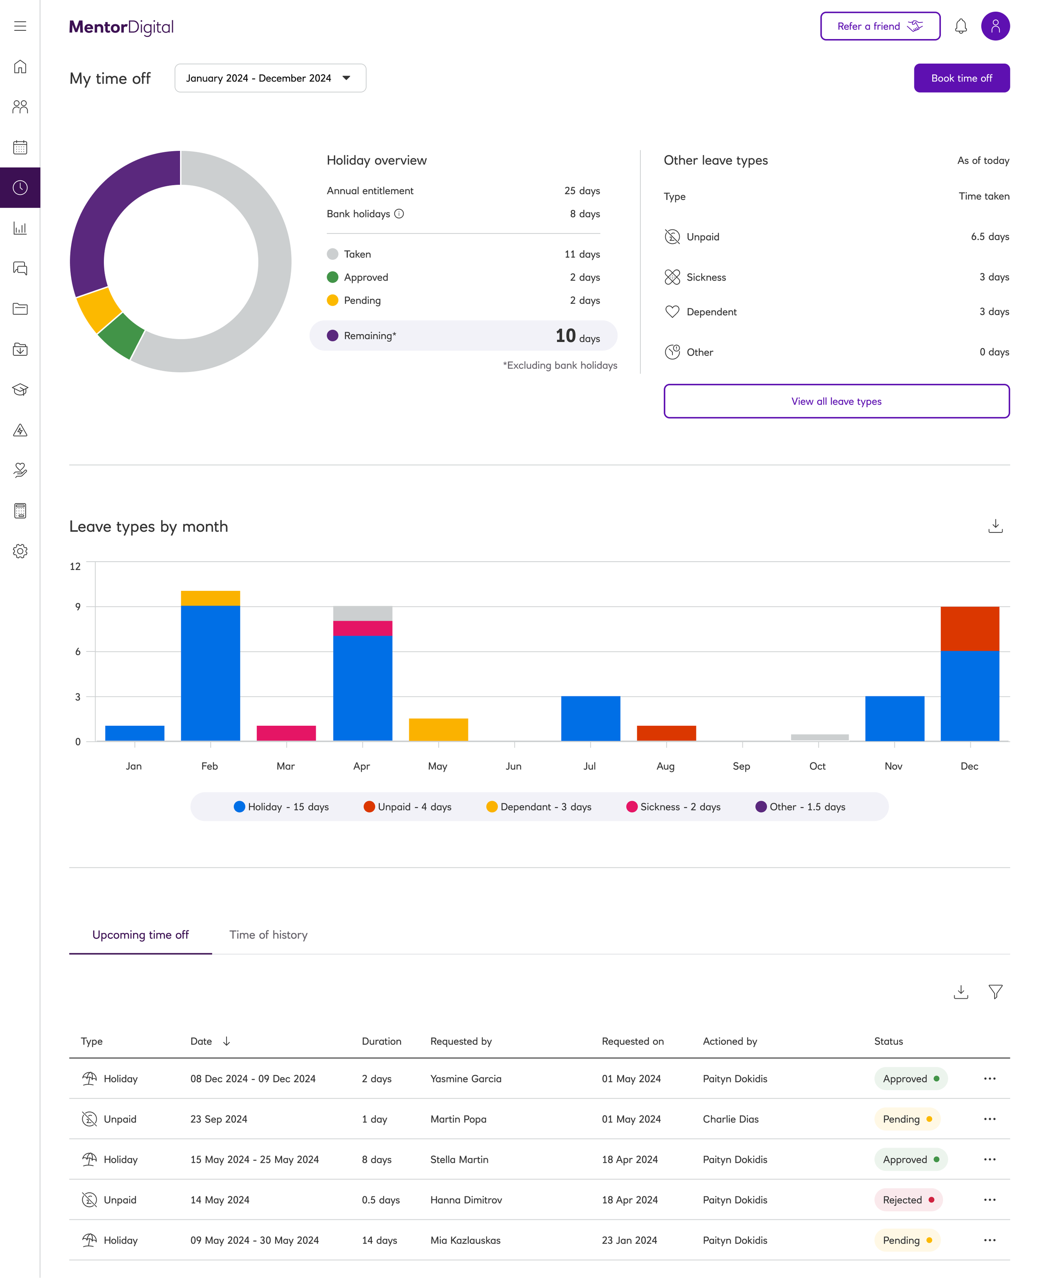Click the Actioned by column header
The width and height of the screenshot is (1039, 1278).
[x=729, y=1041]
